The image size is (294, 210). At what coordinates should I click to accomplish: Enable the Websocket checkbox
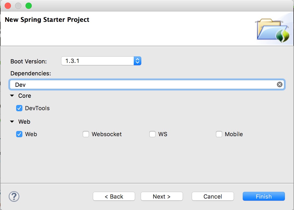[86, 134]
